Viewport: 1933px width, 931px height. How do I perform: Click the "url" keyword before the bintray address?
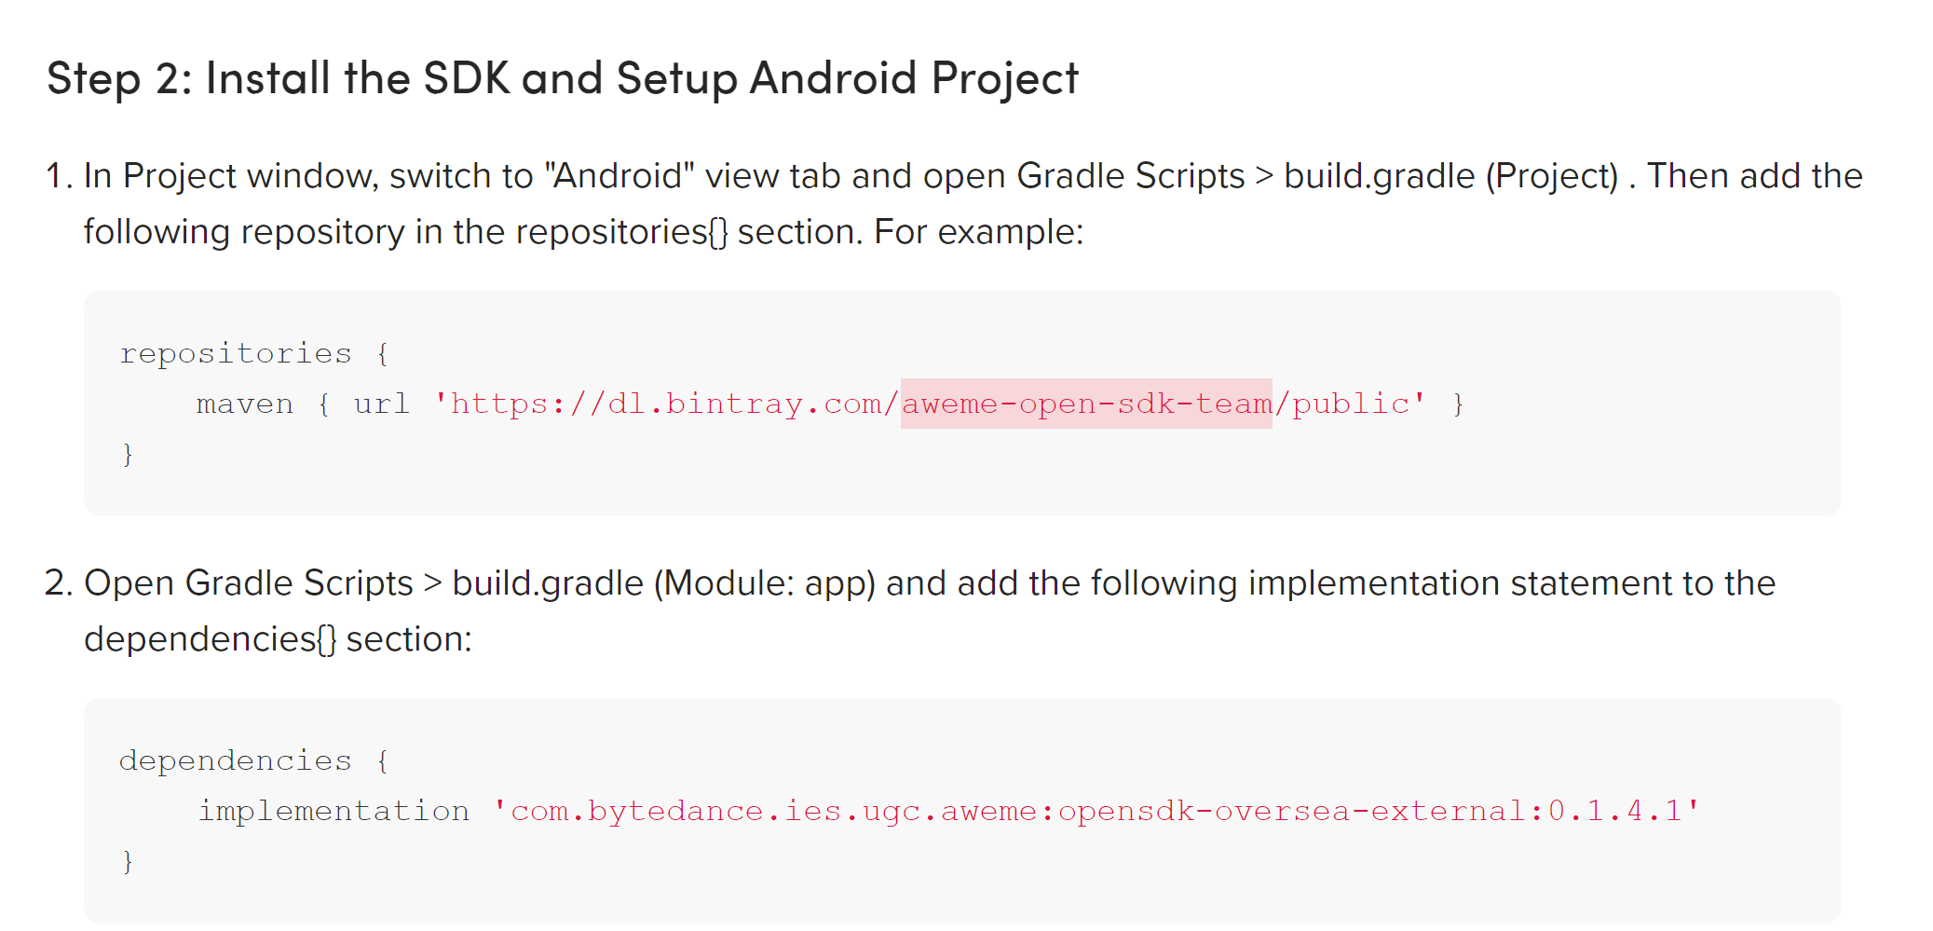381,404
